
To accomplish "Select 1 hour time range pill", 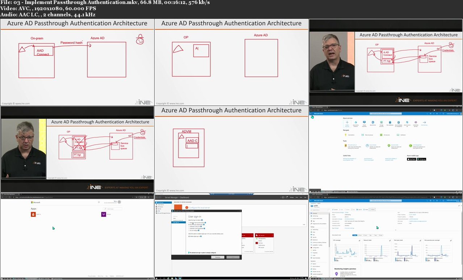I will 355,235.
